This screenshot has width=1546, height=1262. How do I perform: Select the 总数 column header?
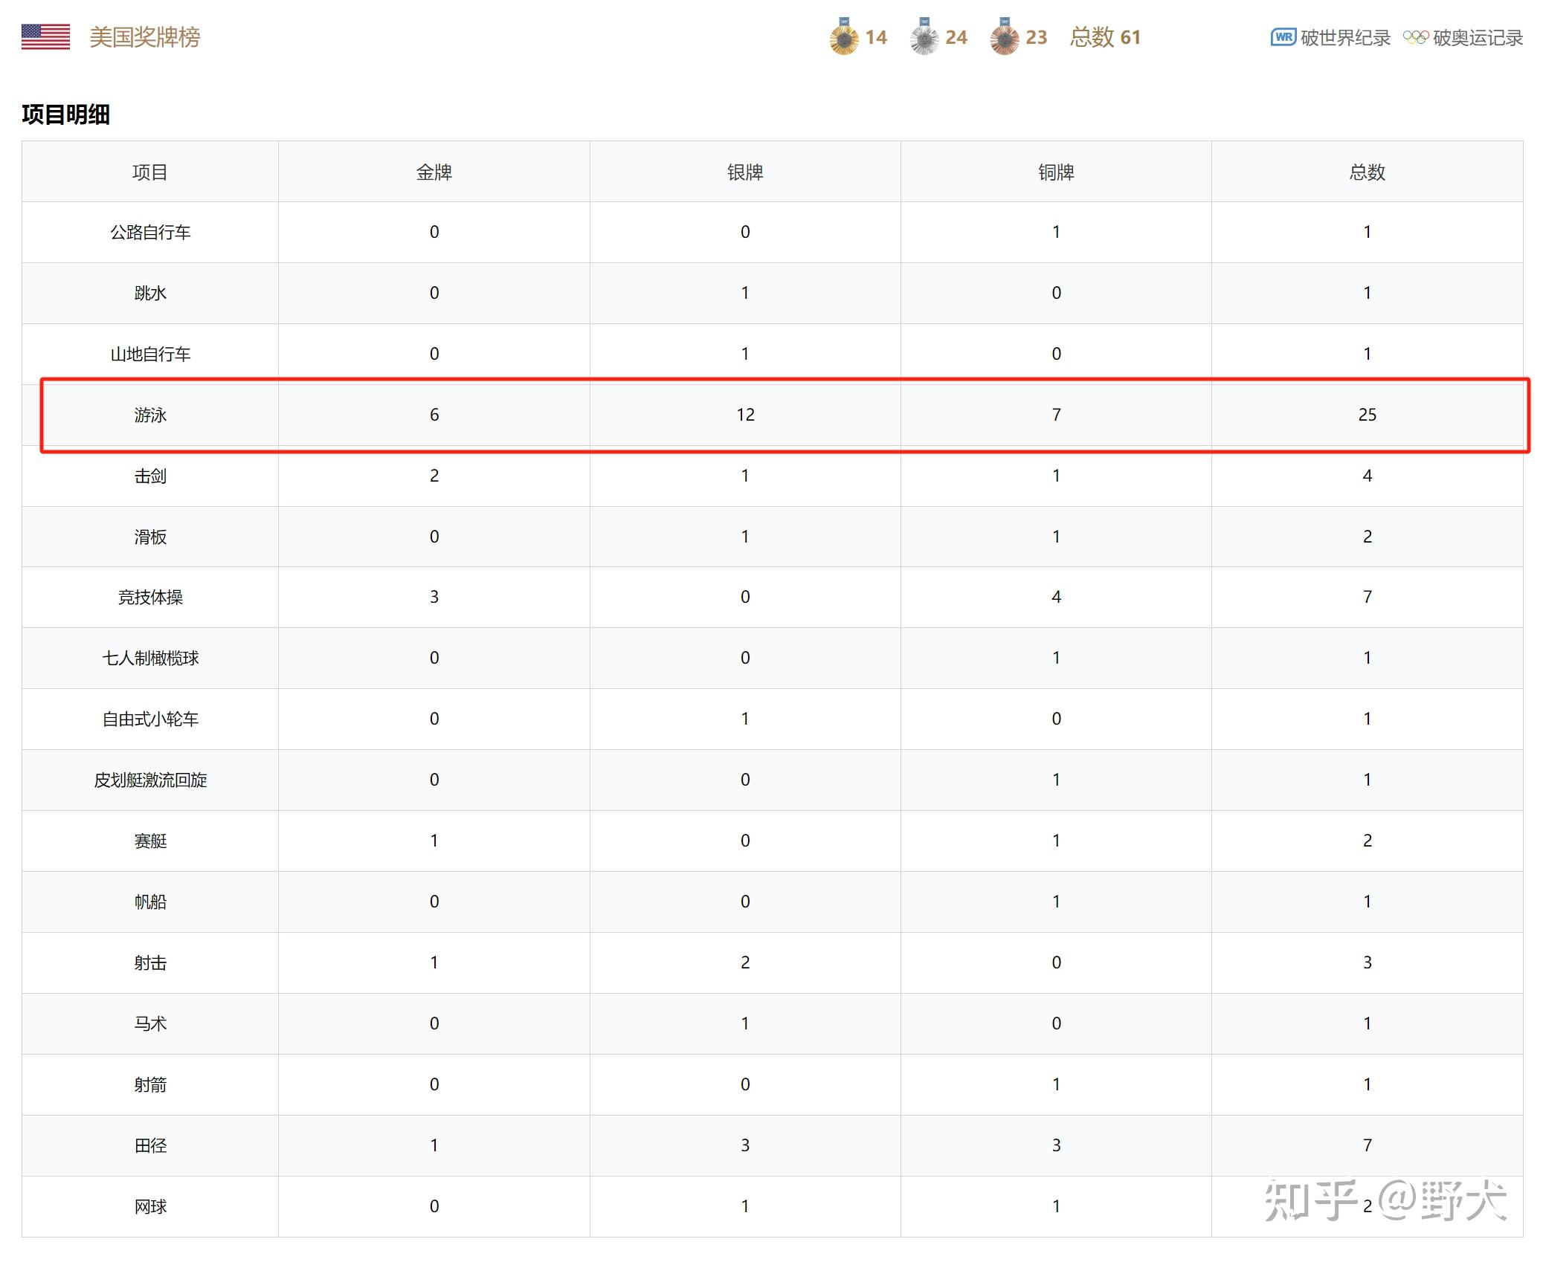(x=1367, y=172)
